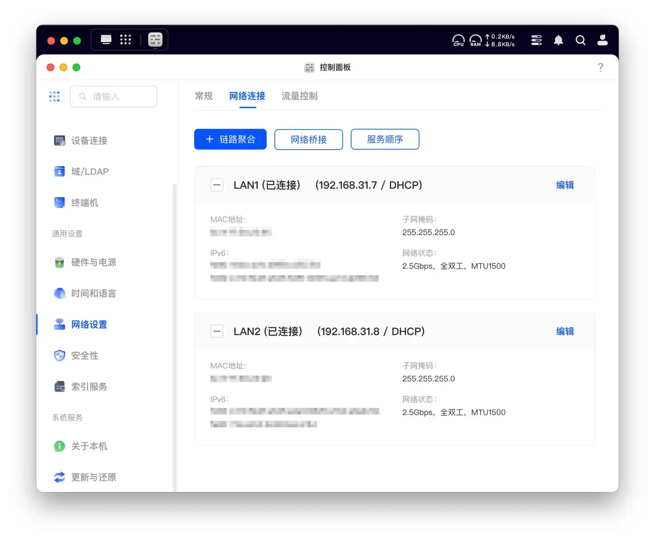This screenshot has height=540, width=655.
Task: Collapse the LAN2 section
Action: [x=217, y=331]
